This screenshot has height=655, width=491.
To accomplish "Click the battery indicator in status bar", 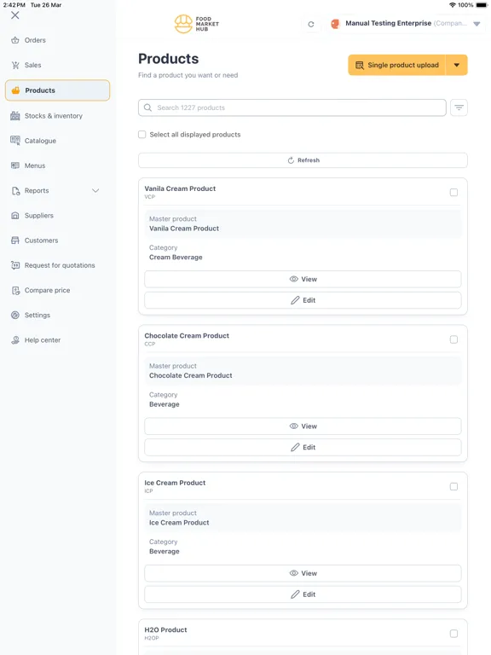I will tap(482, 5).
